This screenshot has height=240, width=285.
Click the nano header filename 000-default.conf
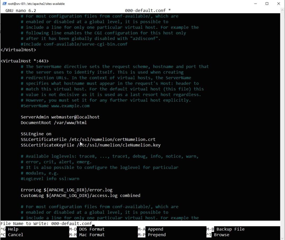coord(145,11)
